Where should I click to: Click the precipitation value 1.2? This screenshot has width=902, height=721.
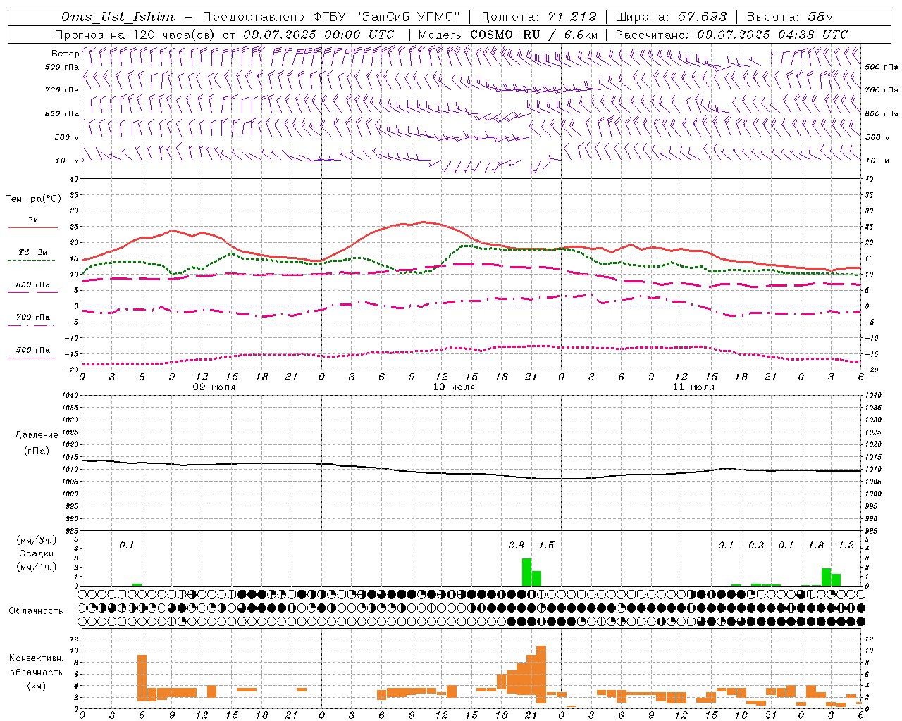coord(846,545)
